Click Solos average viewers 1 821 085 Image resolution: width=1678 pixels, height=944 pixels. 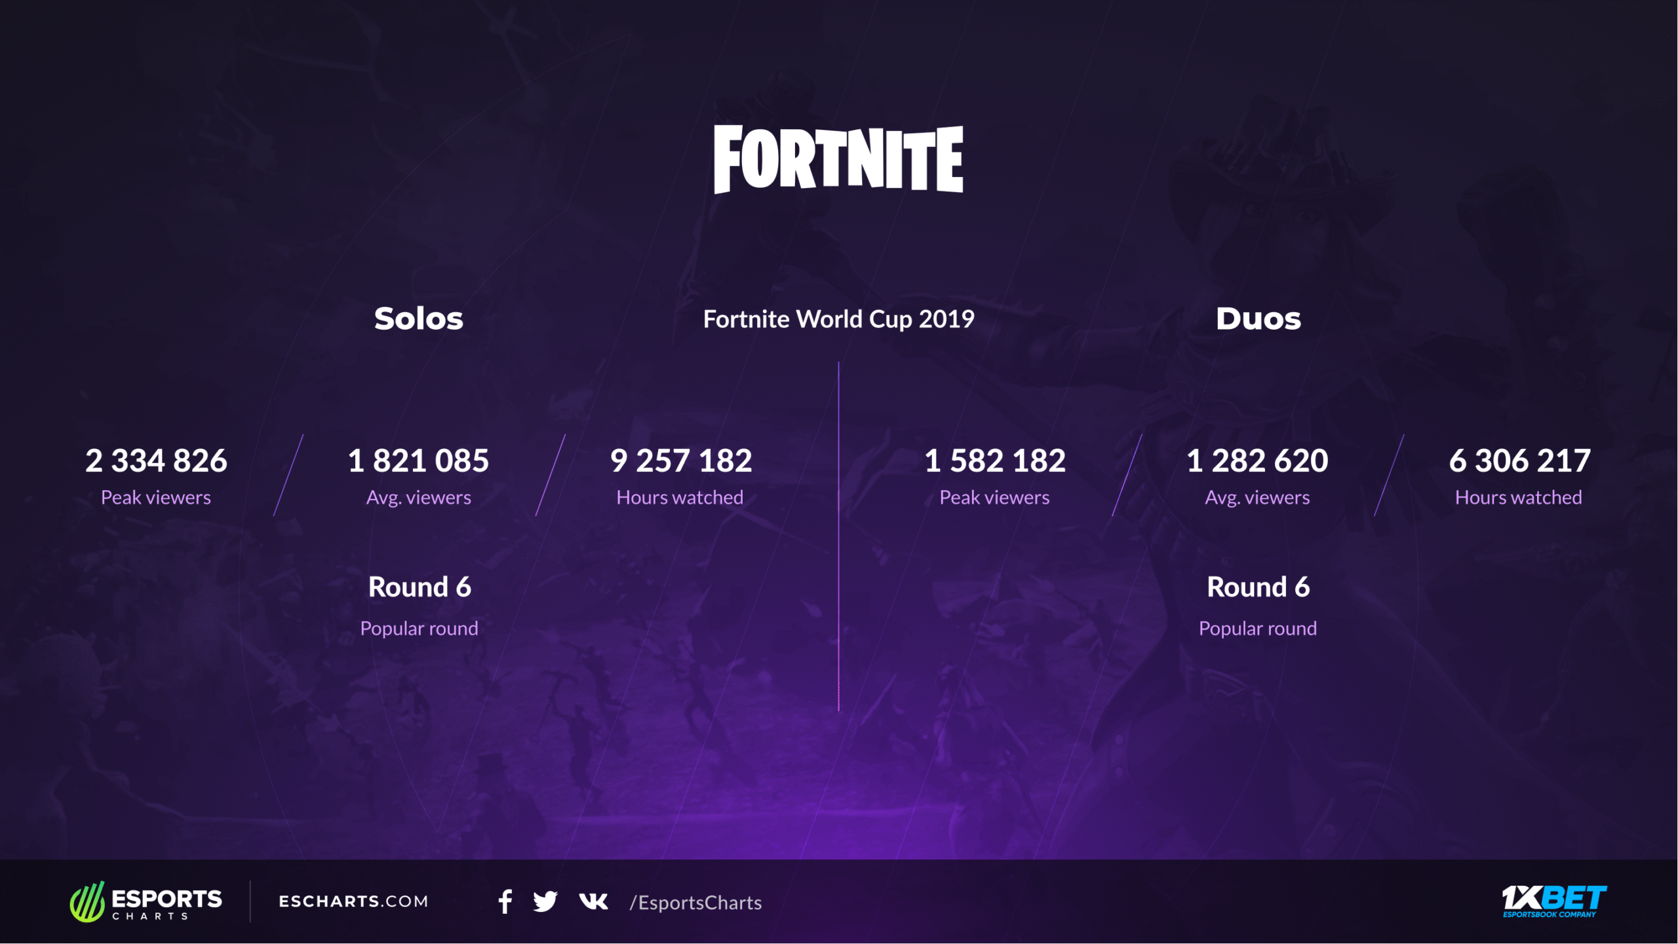418,461
